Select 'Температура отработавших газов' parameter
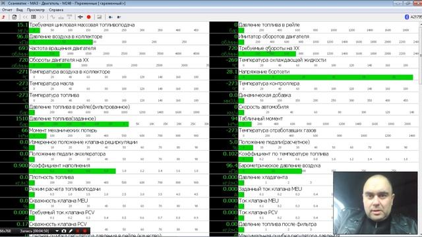Image resolution: width=422 pixels, height=237 pixels. coord(278,130)
